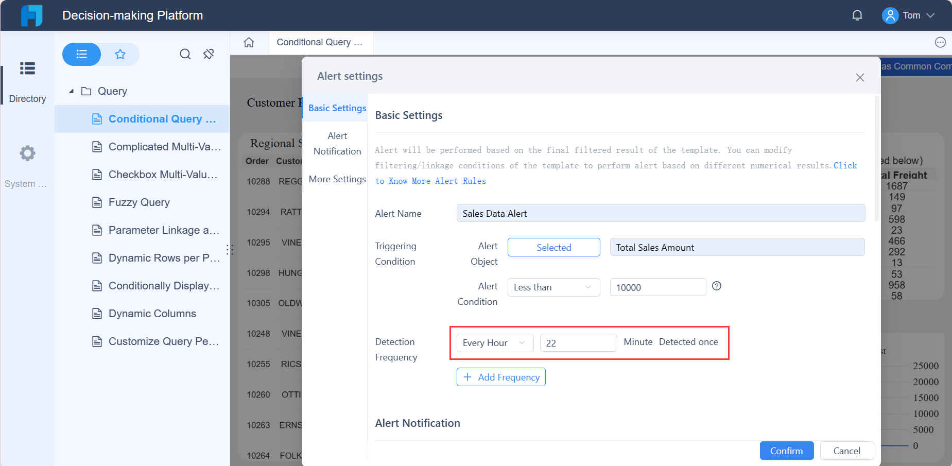
Task: Search templates using the magnifier icon
Action: click(185, 54)
